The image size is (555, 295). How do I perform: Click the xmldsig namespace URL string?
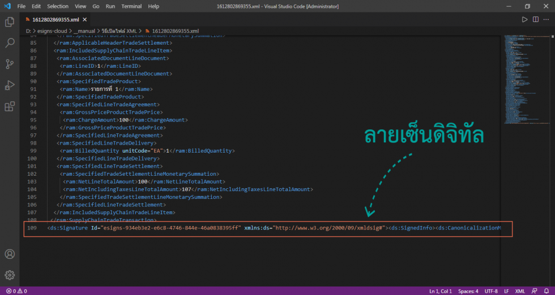pyautogui.click(x=329, y=228)
